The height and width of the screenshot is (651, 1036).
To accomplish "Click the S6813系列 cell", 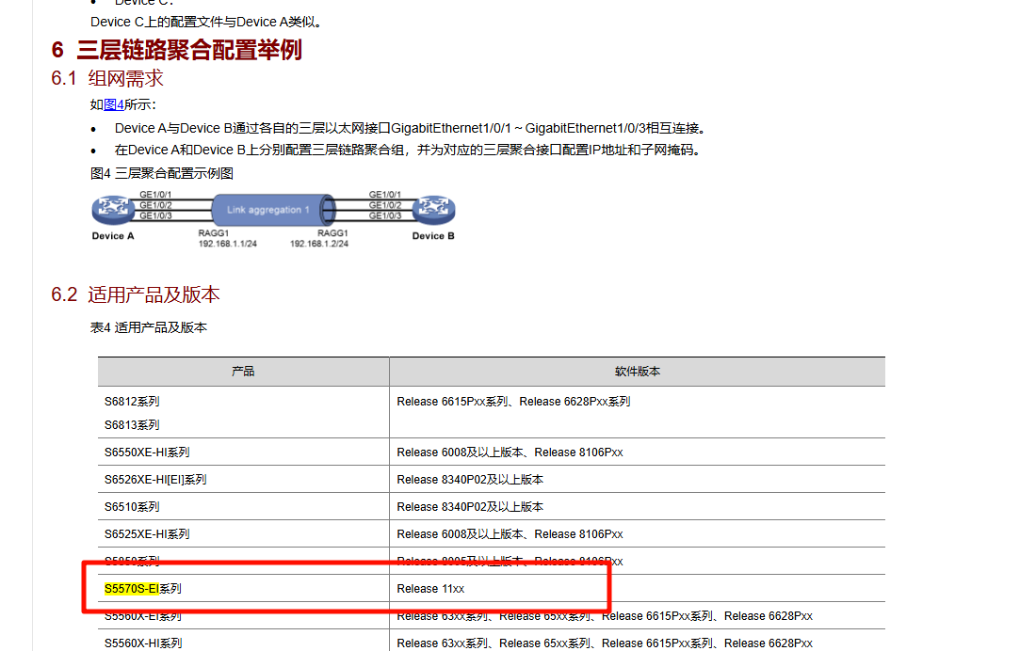I will [x=132, y=425].
